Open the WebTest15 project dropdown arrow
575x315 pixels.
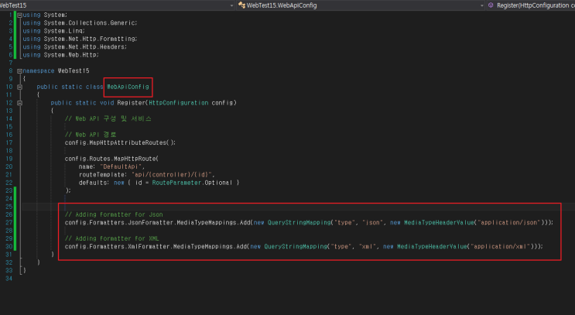tap(231, 5)
